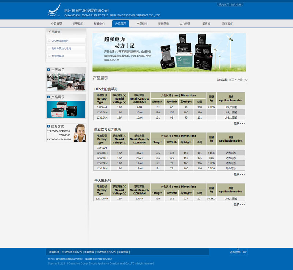
Task: Click the 设为首页 link at top
Action: tap(224, 5)
